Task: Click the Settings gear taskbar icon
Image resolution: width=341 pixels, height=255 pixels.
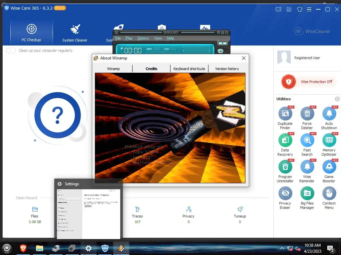Action: [x=88, y=248]
